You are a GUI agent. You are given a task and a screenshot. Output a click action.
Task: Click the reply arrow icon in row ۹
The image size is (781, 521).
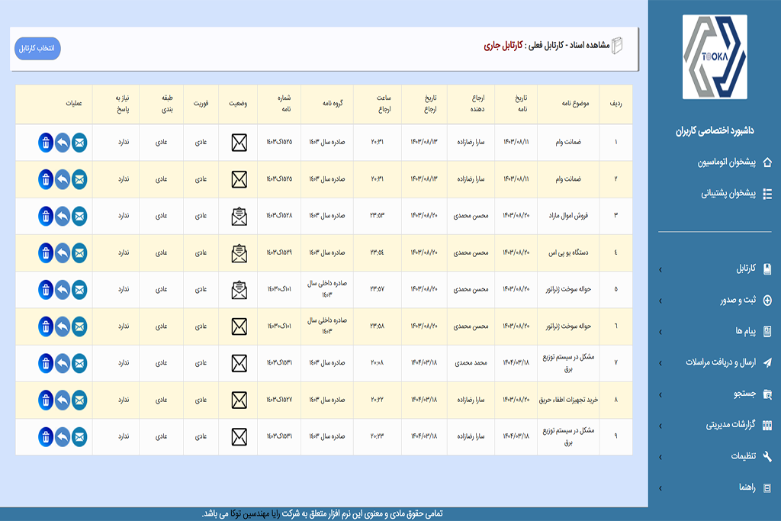pyautogui.click(x=62, y=437)
